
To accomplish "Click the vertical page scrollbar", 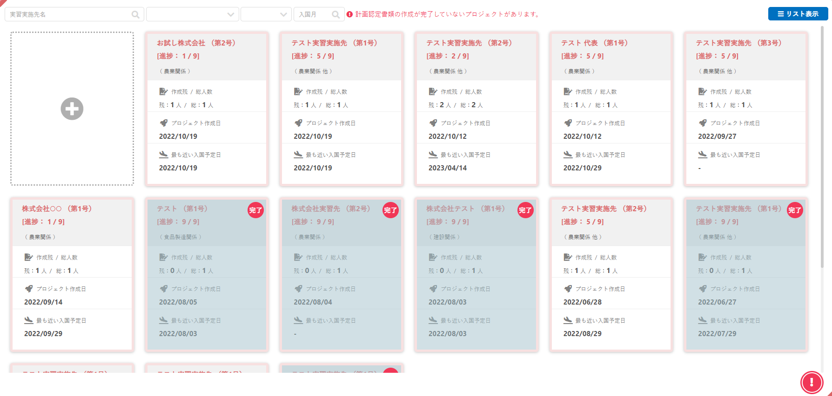I will (822, 139).
